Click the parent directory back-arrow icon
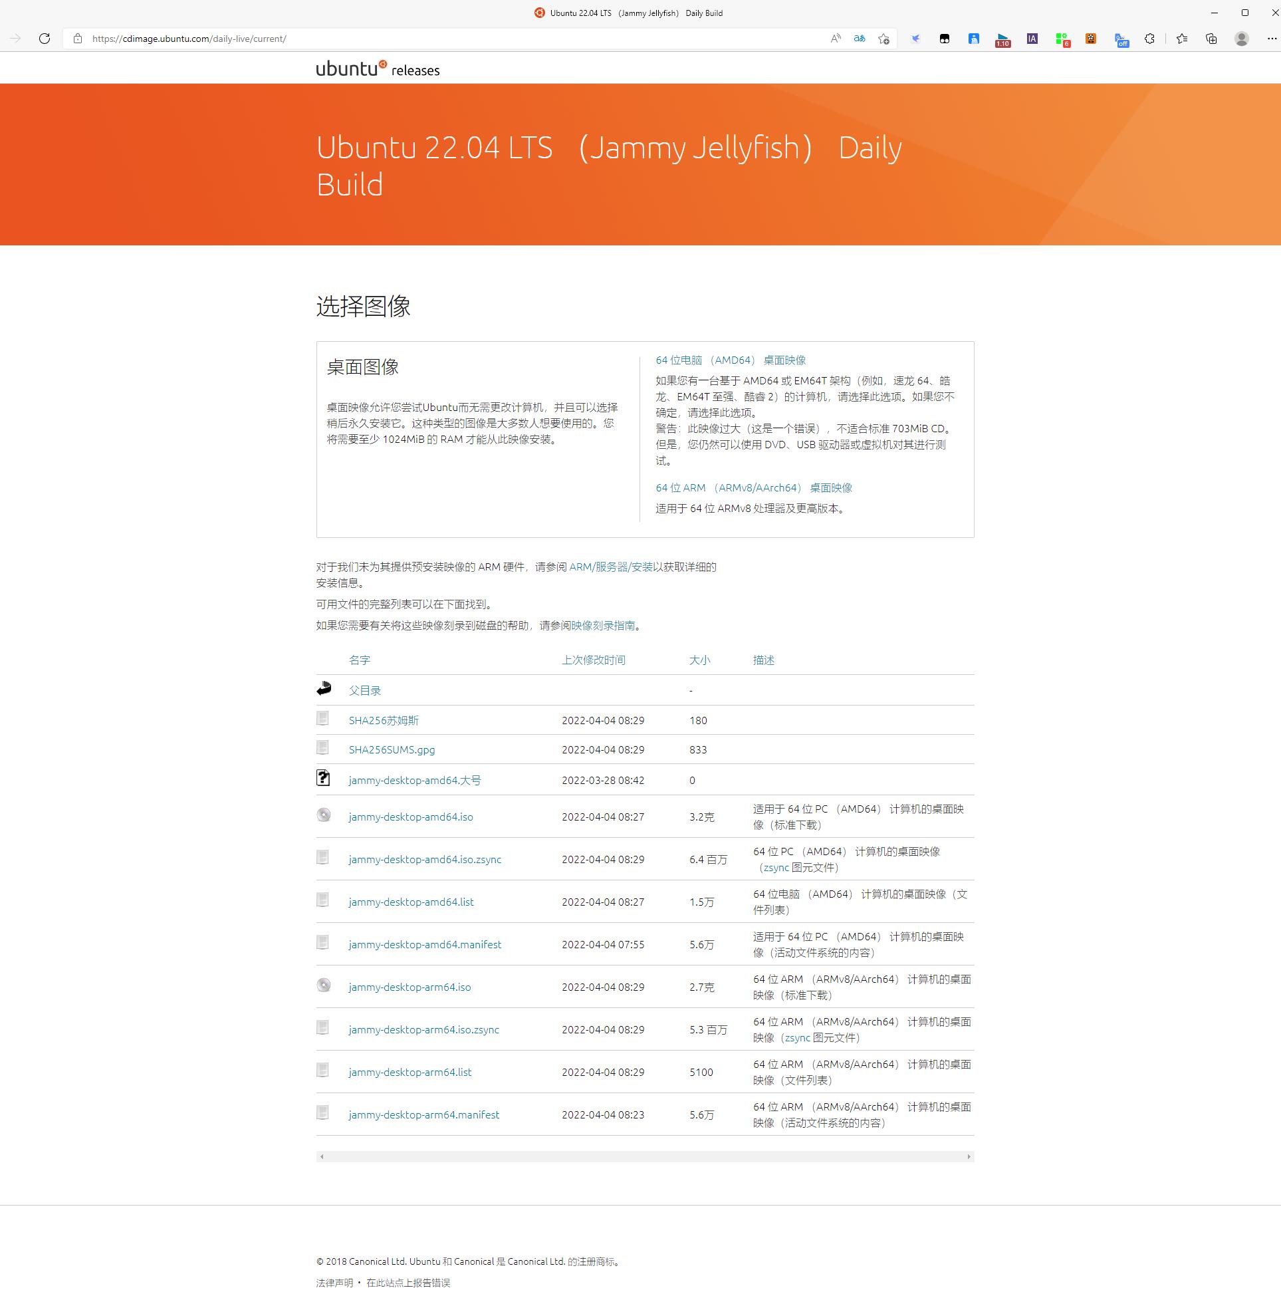 tap(324, 688)
